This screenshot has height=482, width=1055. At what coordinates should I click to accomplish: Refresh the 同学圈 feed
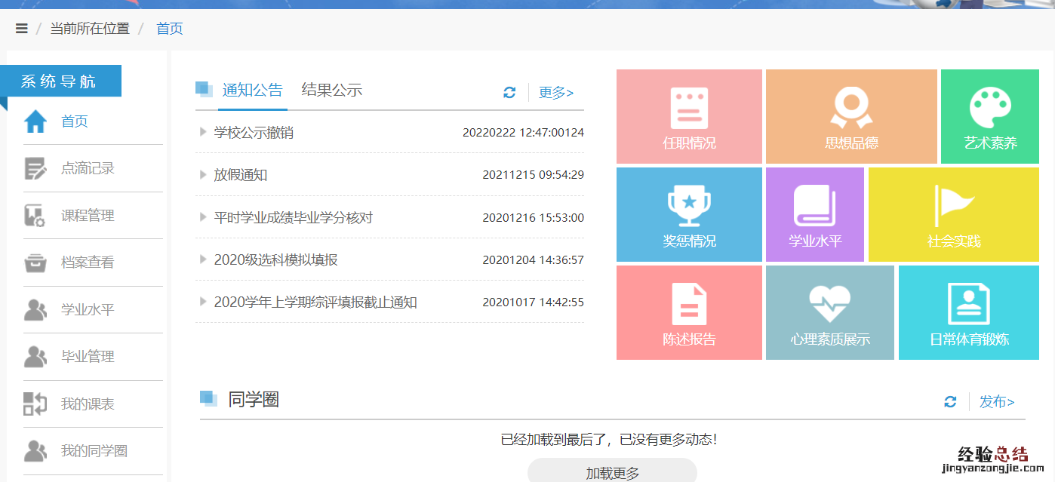(x=950, y=402)
